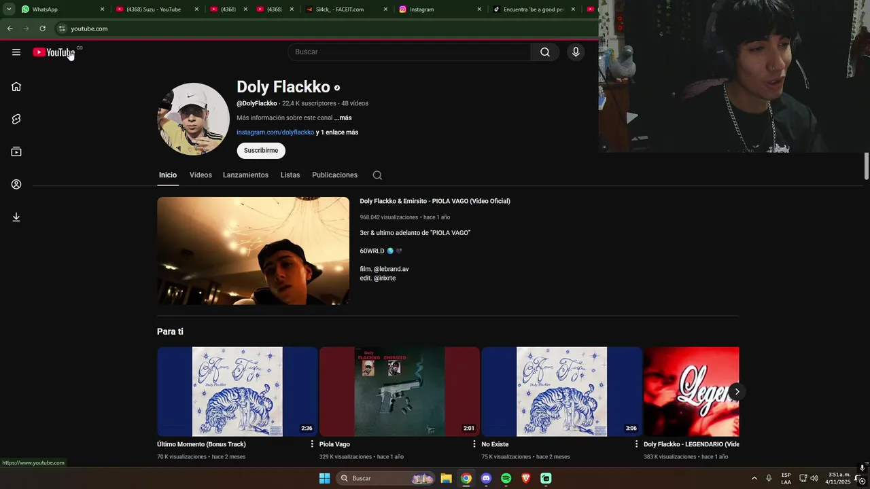Select the Listas channel tab

[290, 175]
